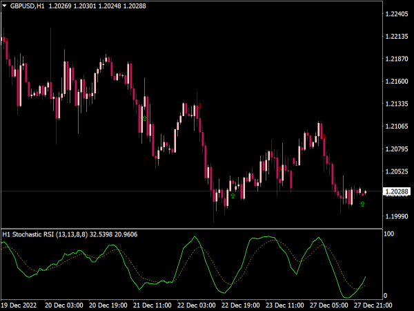Click the 20 Dec 19:00 time axis label
Viewport: 414px width, 311px height.
[108, 305]
